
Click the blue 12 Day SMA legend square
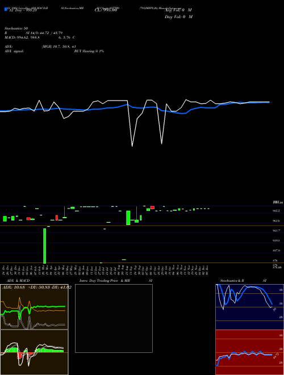point(6,10)
